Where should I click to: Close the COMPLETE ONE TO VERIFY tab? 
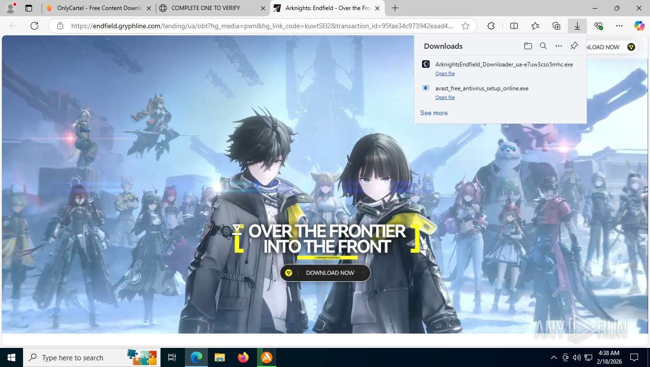tap(263, 8)
